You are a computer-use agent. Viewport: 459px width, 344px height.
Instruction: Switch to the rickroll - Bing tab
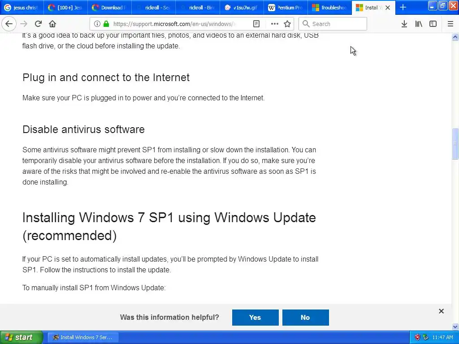tap(198, 8)
